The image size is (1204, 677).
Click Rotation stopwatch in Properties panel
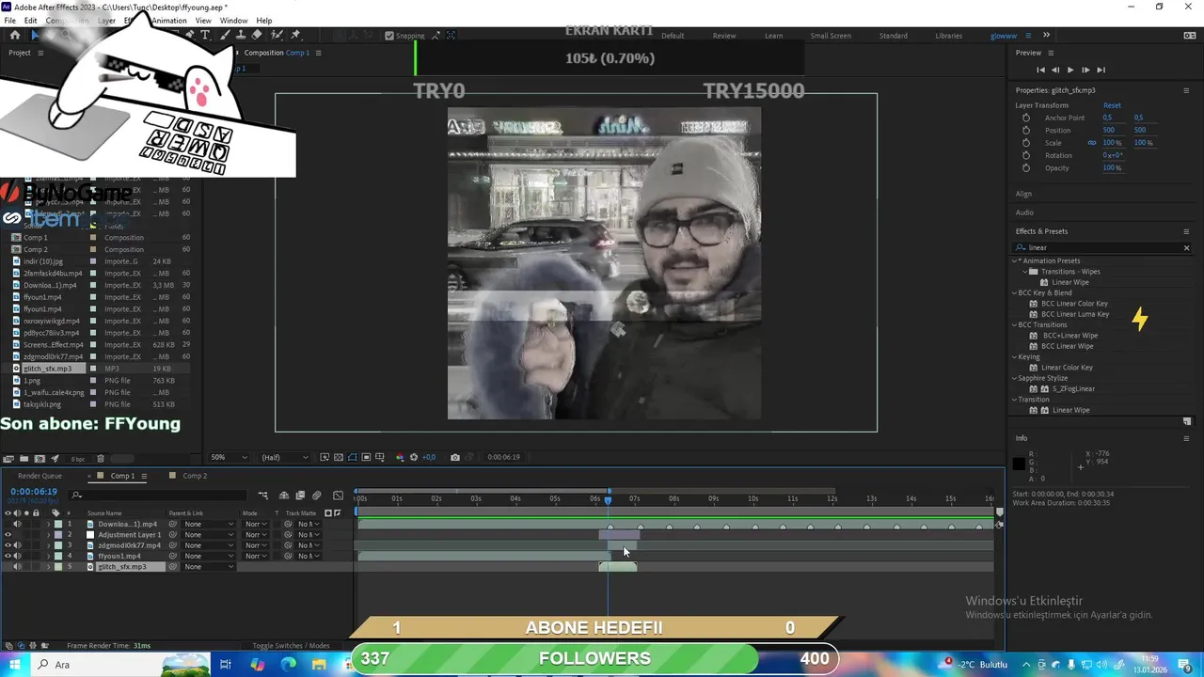[1026, 155]
